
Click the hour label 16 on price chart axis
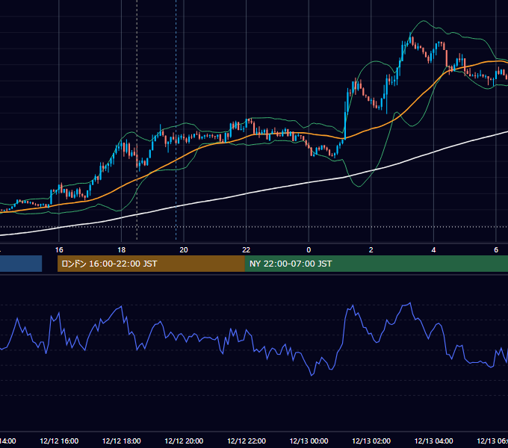[59, 250]
